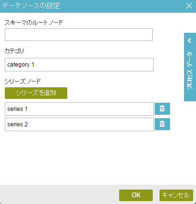Close the データソースの設定 dialog with X
The width and height of the screenshot is (196, 204).
(189, 6)
